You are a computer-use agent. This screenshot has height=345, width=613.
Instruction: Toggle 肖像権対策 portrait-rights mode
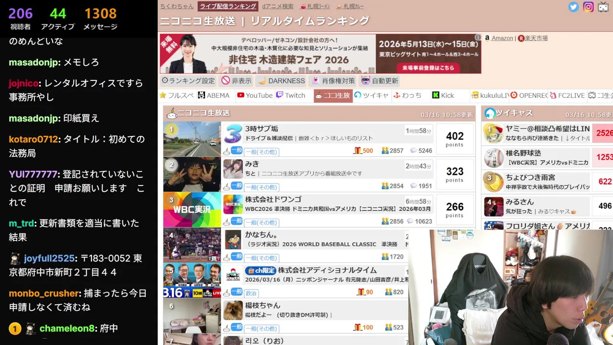[x=333, y=80]
